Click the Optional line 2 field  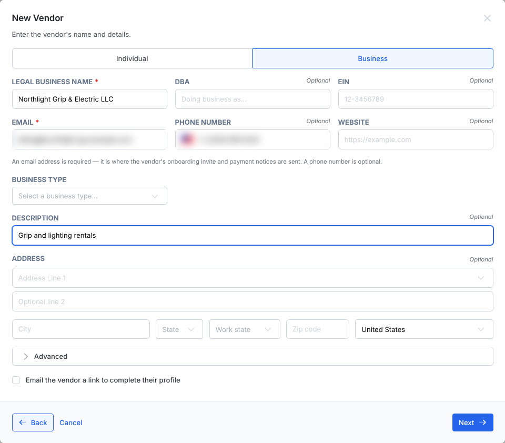pyautogui.click(x=252, y=301)
